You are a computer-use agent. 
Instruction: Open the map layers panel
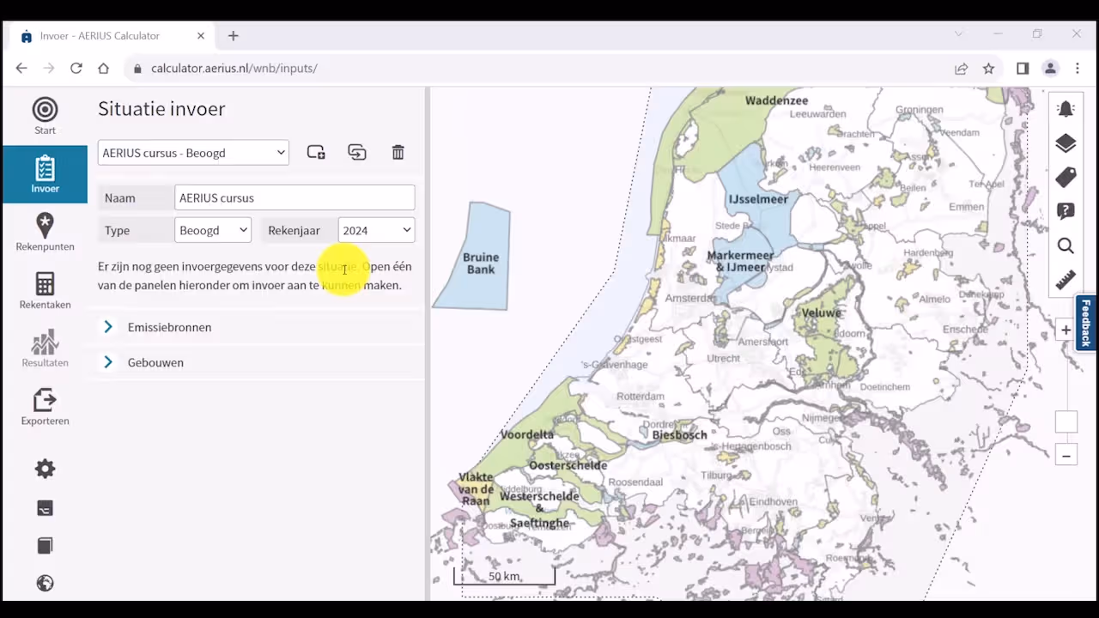click(1066, 143)
